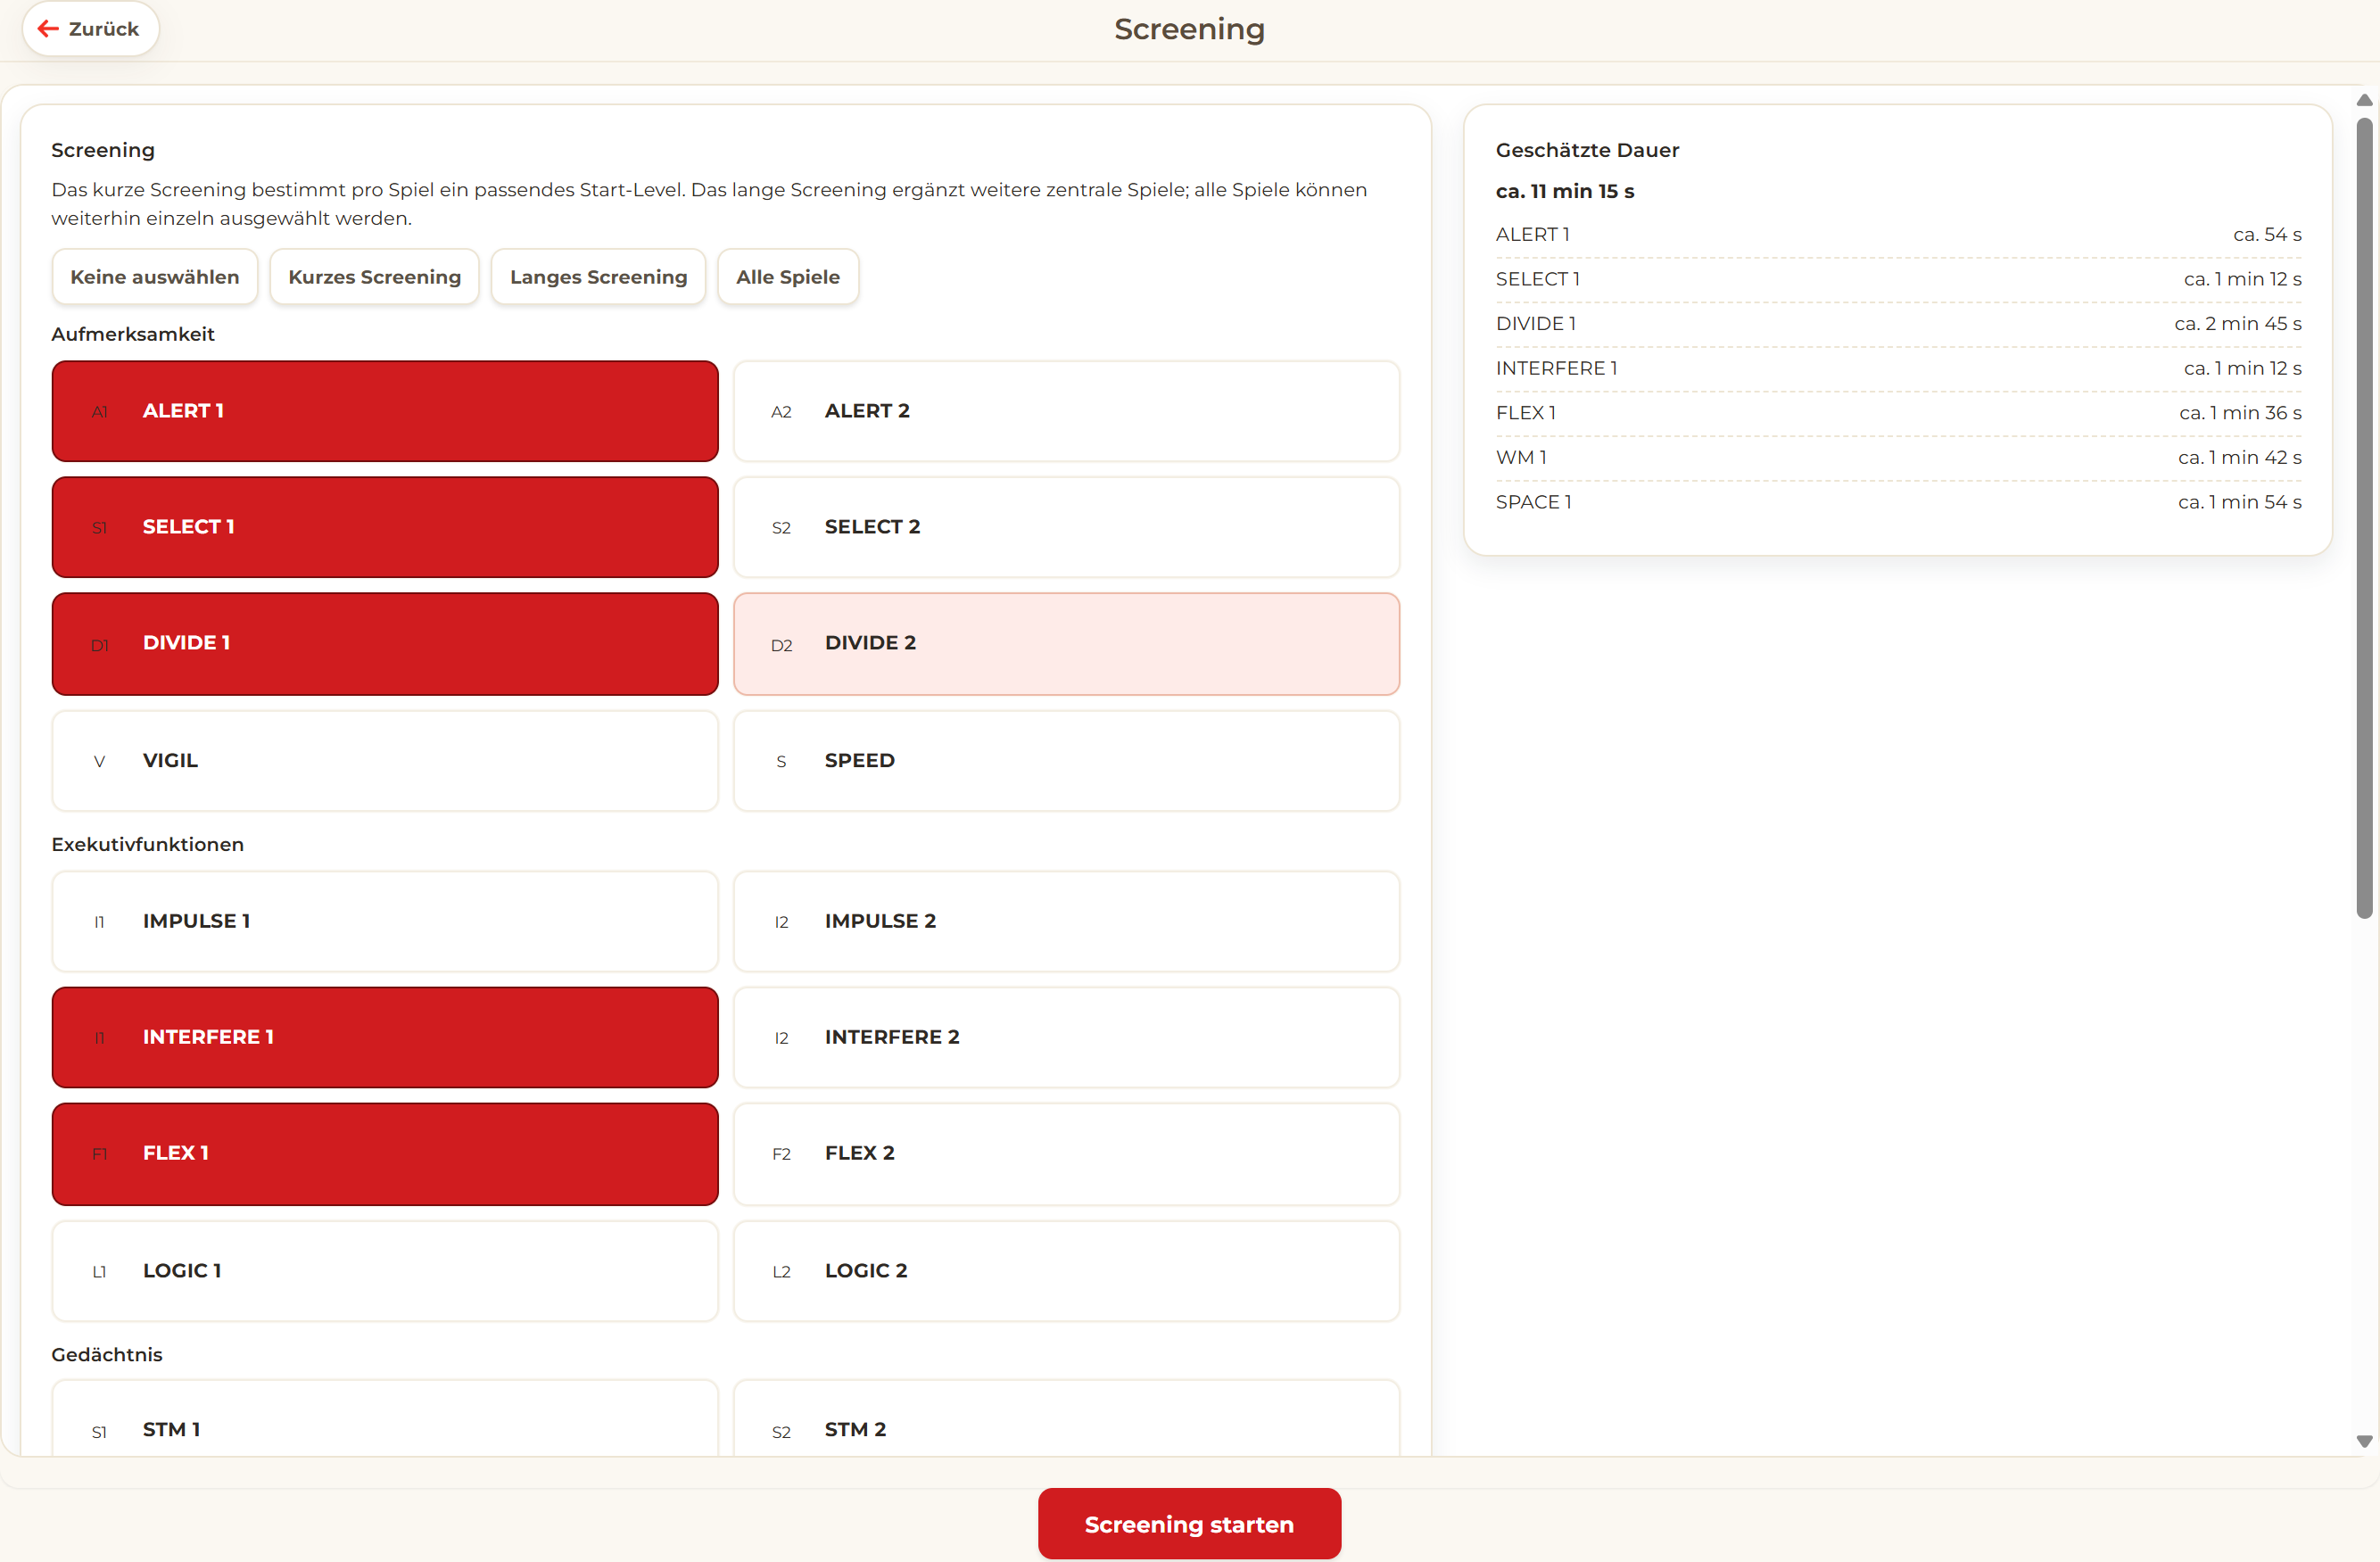The height and width of the screenshot is (1562, 2380).
Task: Select the LOGIC 2 game tile
Action: pyautogui.click(x=1067, y=1271)
